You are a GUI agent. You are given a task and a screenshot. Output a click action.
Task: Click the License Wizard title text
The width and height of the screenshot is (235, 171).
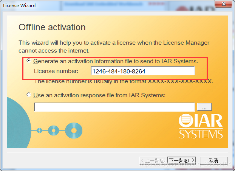(x=19, y=6)
